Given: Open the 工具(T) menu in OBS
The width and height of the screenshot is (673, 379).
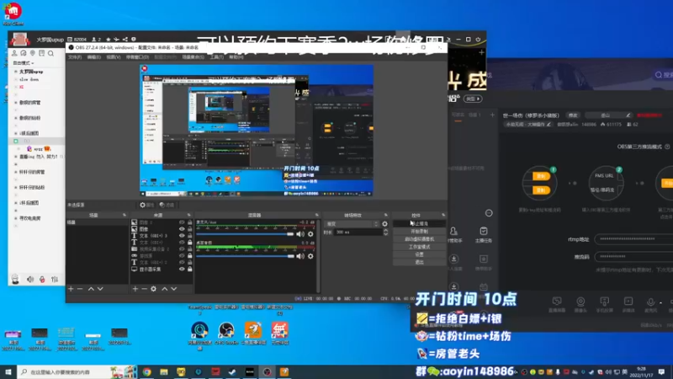Looking at the screenshot, I should (x=217, y=57).
